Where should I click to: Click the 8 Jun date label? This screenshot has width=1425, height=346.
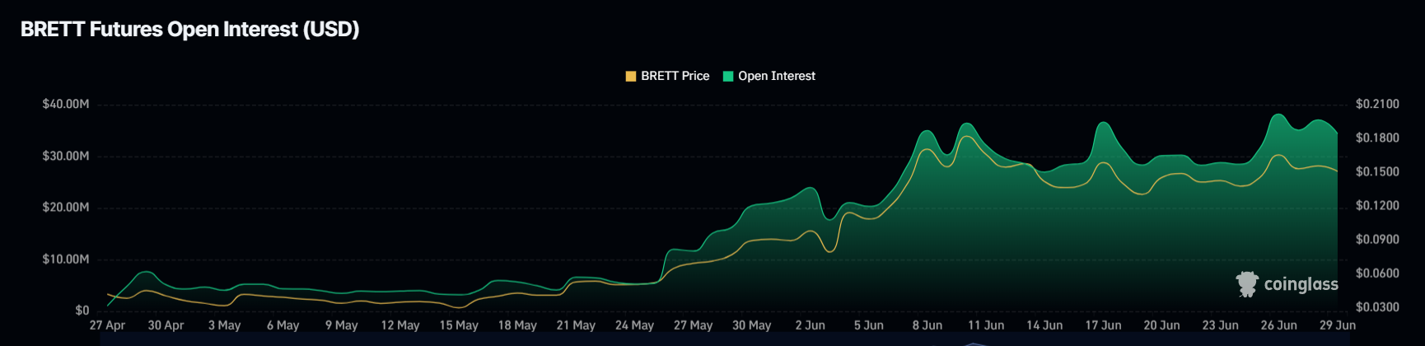tap(927, 325)
